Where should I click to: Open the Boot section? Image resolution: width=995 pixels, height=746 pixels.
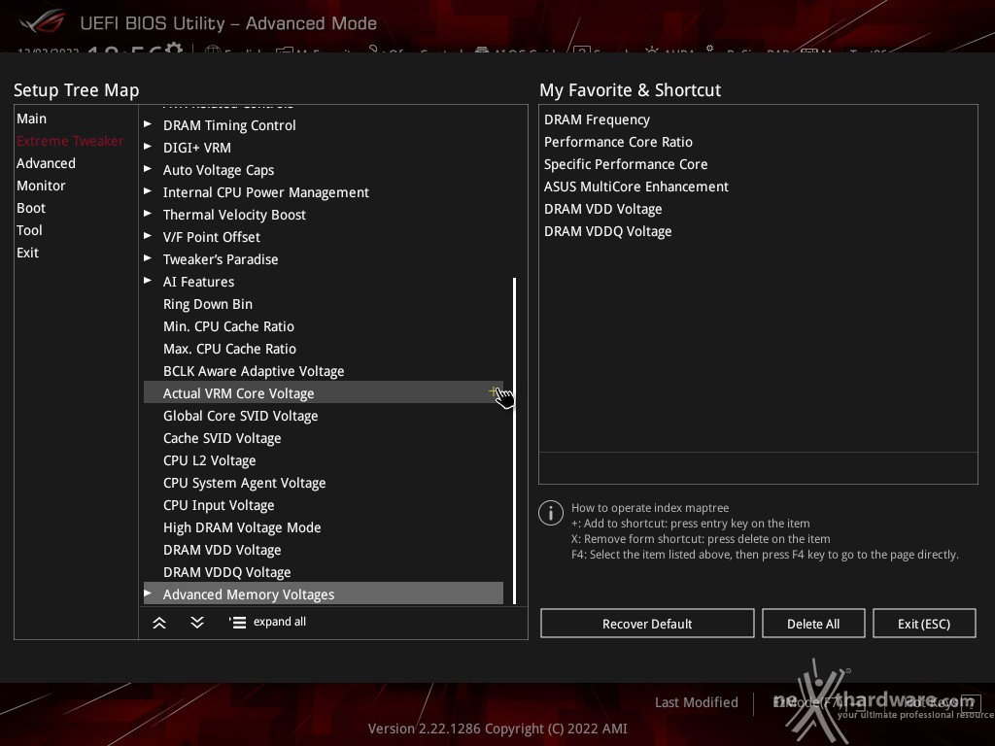pos(31,208)
